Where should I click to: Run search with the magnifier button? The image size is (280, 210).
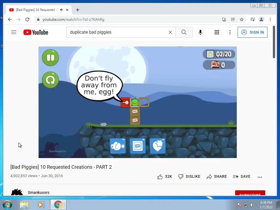click(184, 32)
